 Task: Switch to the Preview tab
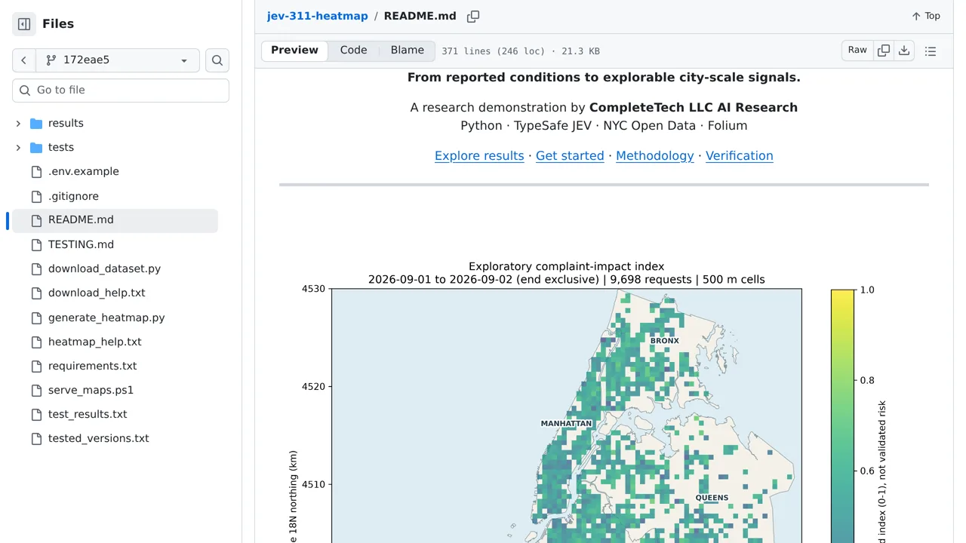(x=294, y=51)
